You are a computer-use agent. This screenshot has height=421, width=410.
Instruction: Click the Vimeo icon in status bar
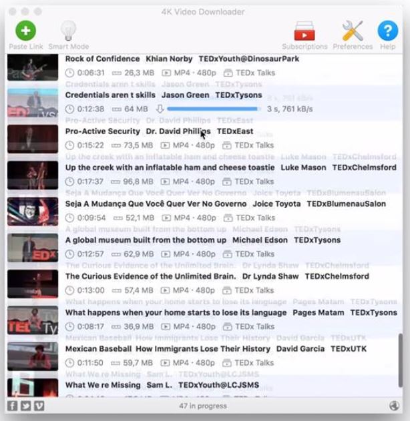(x=39, y=406)
